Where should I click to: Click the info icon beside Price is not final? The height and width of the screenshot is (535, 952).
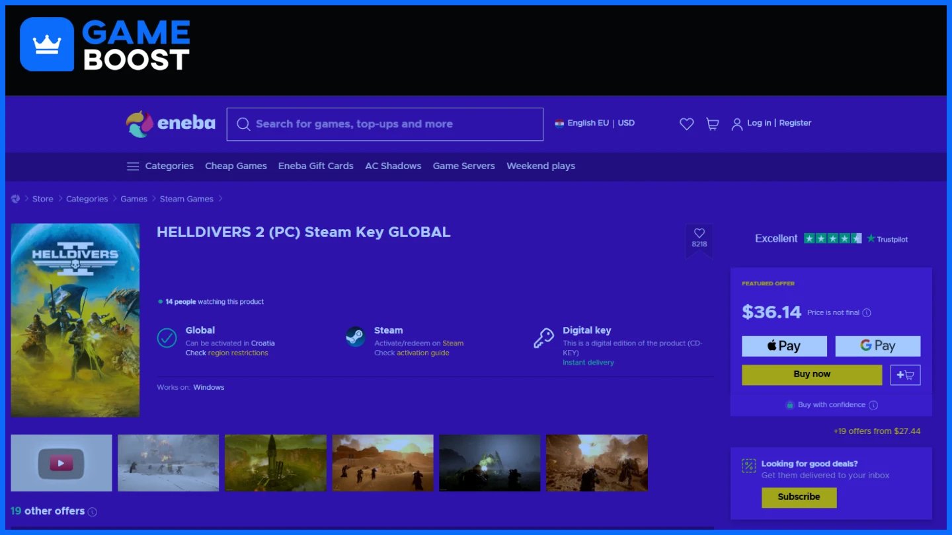point(867,312)
